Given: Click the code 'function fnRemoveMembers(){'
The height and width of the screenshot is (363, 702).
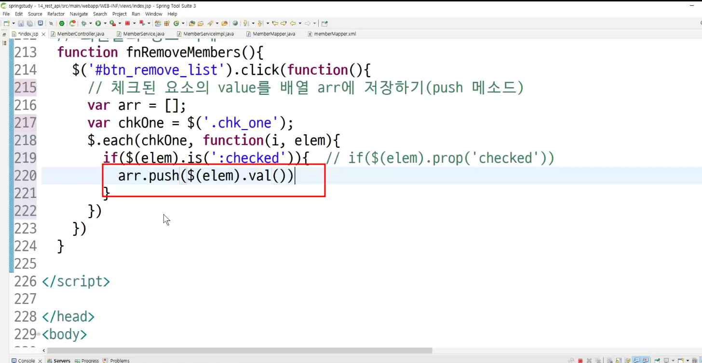Looking at the screenshot, I should pyautogui.click(x=160, y=52).
